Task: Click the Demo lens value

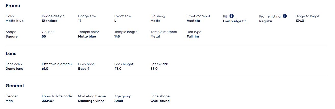Action: click(14, 69)
